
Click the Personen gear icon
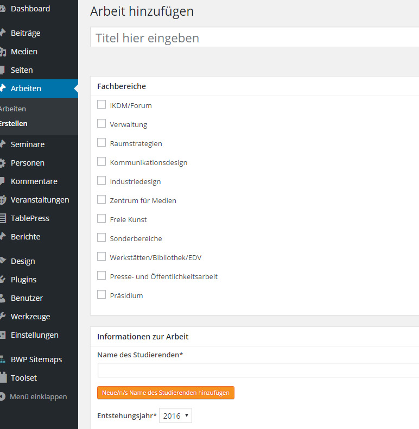pyautogui.click(x=2, y=163)
